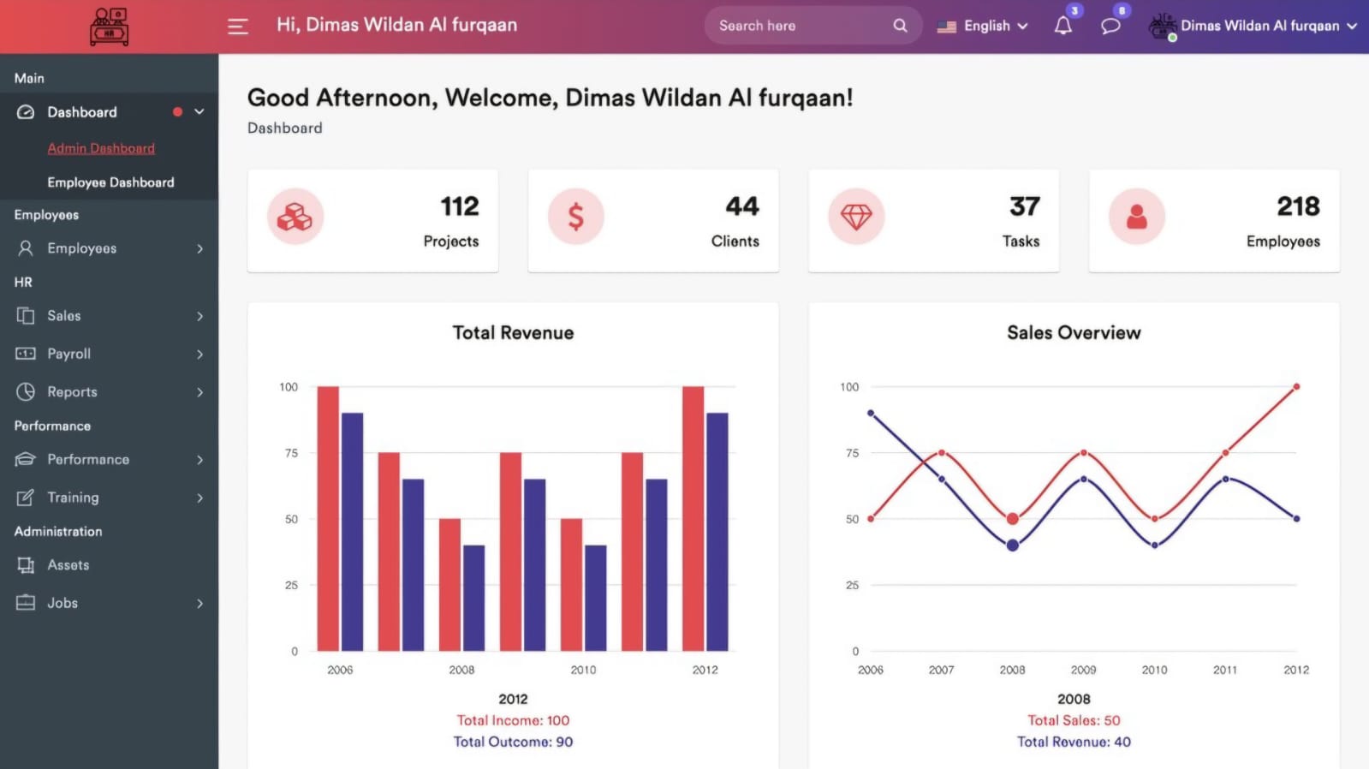The height and width of the screenshot is (769, 1369).
Task: Select Reports menu item
Action: pyautogui.click(x=109, y=391)
